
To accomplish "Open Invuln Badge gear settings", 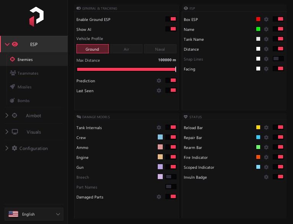I will 266,177.
